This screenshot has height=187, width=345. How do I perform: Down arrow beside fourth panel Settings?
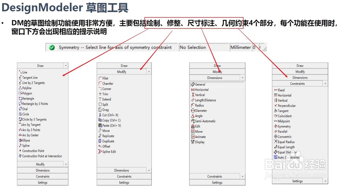click(325, 181)
